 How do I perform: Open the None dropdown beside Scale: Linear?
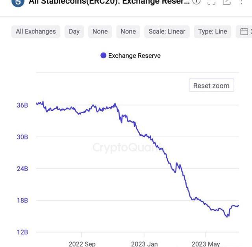tap(128, 32)
